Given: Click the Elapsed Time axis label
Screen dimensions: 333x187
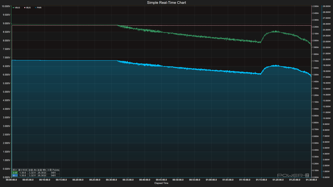Looking at the screenshot, I should 161,183.
